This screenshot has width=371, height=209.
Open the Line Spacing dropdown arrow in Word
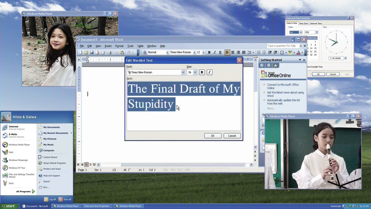click(x=253, y=52)
